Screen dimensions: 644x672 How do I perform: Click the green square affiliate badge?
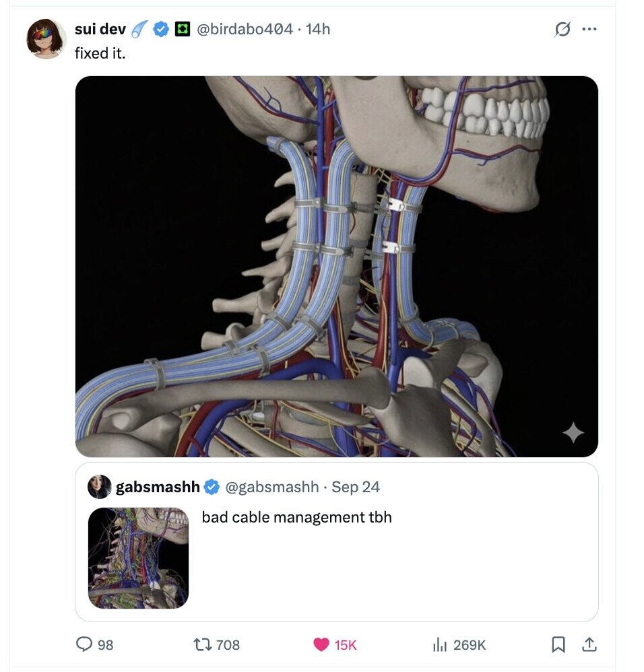point(181,29)
